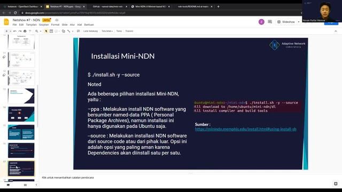342x192 pixels.
Task: Open the comment history icon
Action: point(270,22)
